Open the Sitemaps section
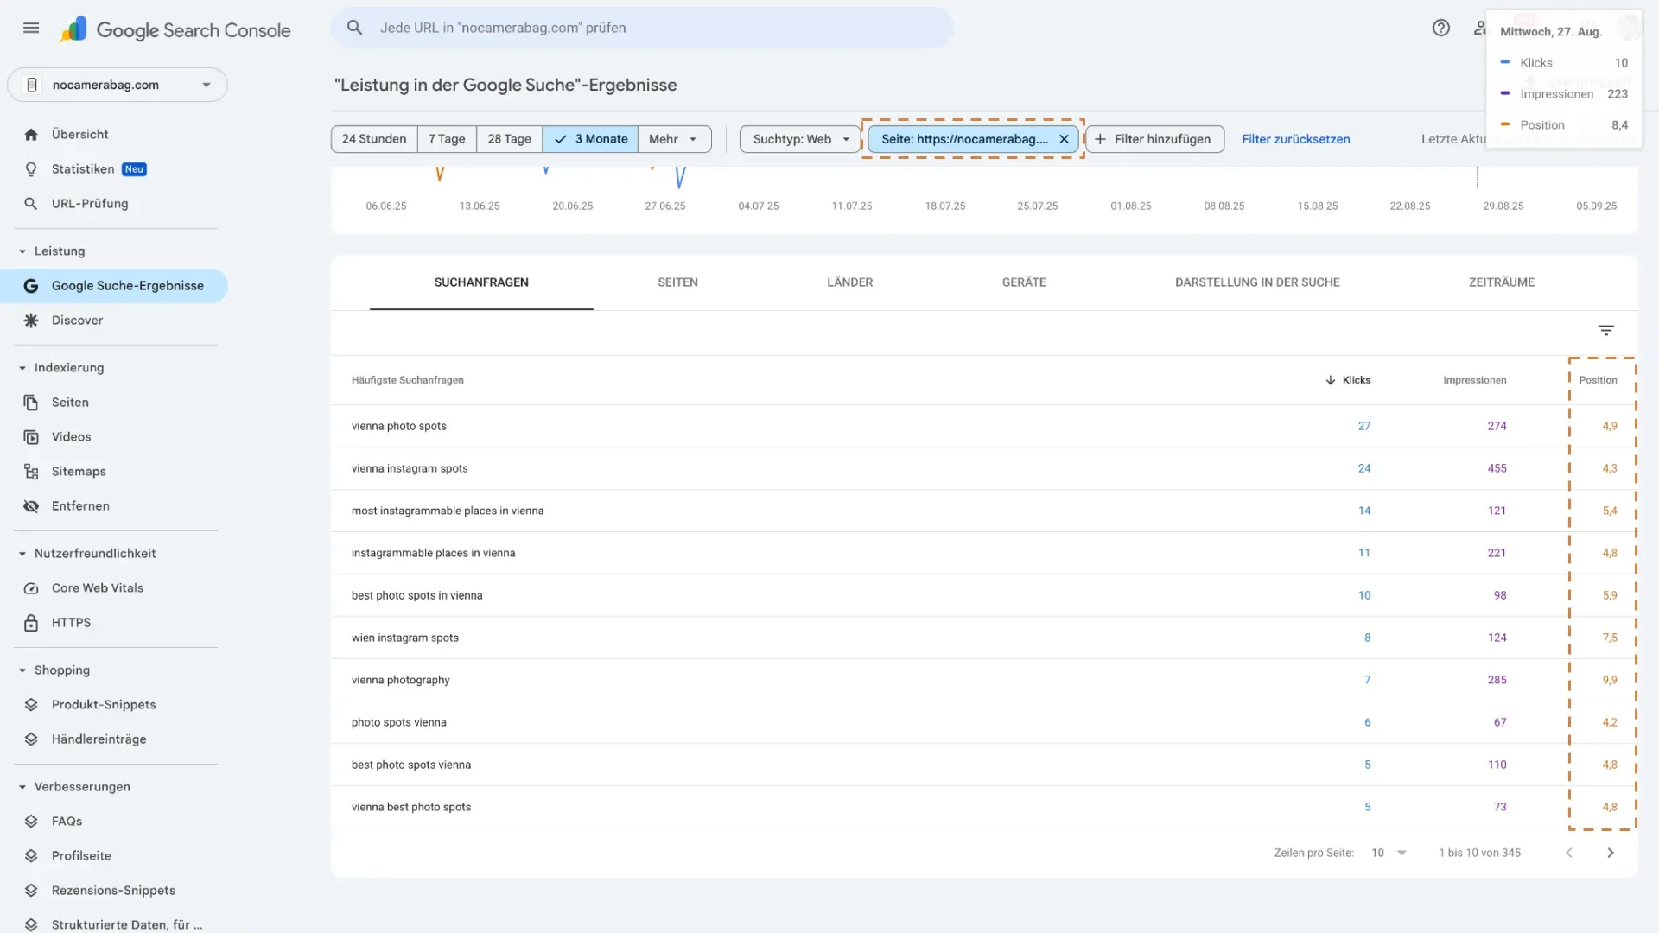The image size is (1659, 933). click(78, 472)
